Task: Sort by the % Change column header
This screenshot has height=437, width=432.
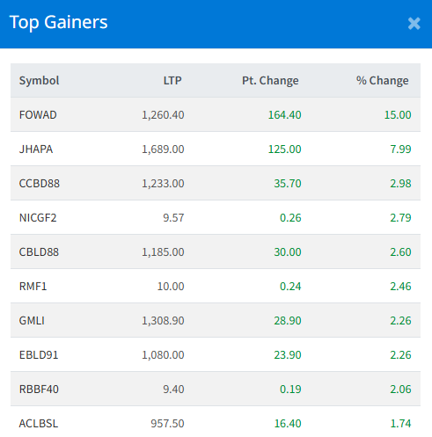Action: (x=382, y=81)
